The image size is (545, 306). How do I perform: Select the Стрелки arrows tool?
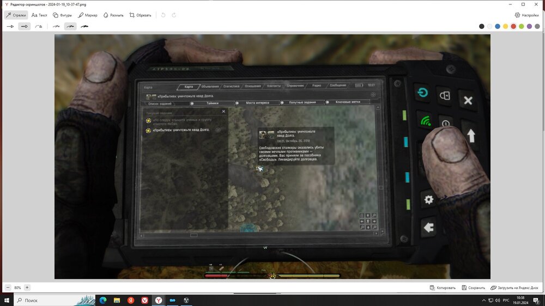(x=16, y=15)
